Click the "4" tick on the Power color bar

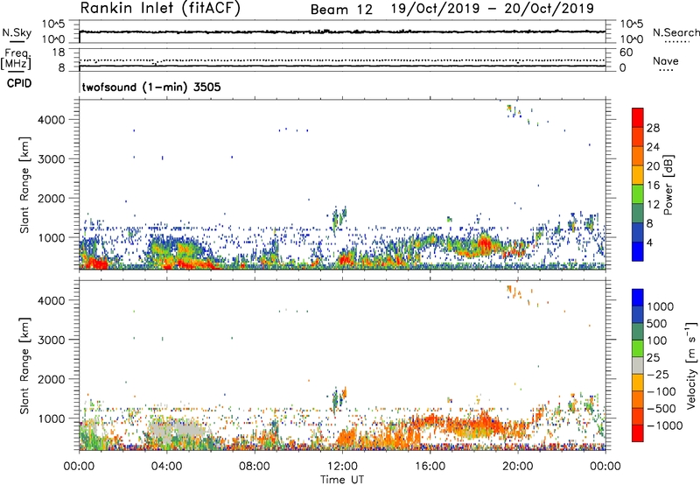tap(650, 242)
